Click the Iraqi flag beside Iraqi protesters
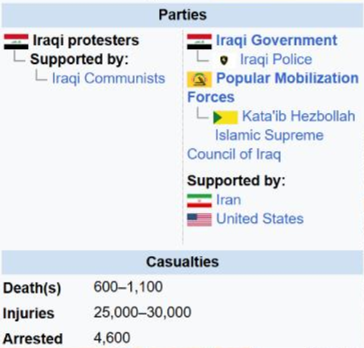Screen dimensions: 364x348 click(x=16, y=41)
